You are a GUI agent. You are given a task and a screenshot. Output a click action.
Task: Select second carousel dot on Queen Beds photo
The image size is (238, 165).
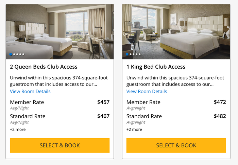point(14,54)
